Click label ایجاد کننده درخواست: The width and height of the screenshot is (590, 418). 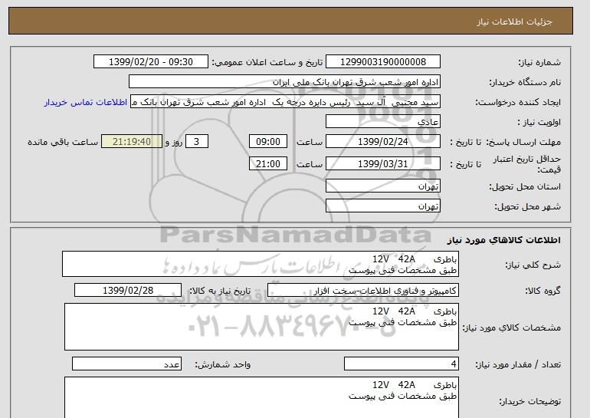tap(518, 103)
